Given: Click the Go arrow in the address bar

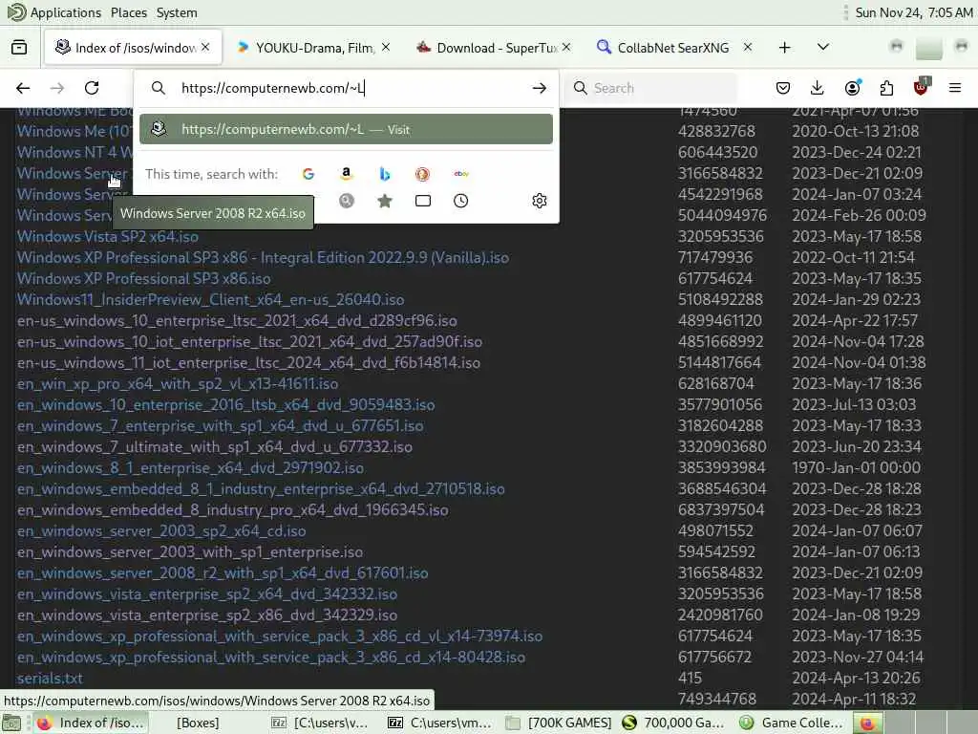Looking at the screenshot, I should point(540,88).
